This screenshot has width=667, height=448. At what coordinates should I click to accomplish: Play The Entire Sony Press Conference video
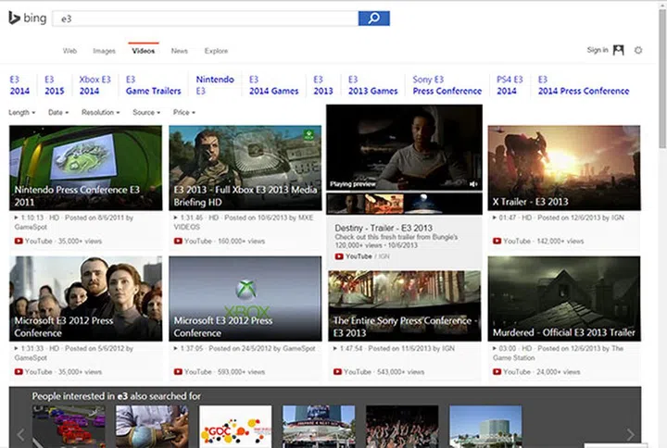coord(405,306)
